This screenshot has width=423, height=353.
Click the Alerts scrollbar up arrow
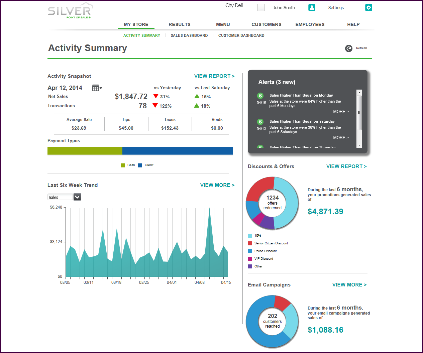(359, 93)
